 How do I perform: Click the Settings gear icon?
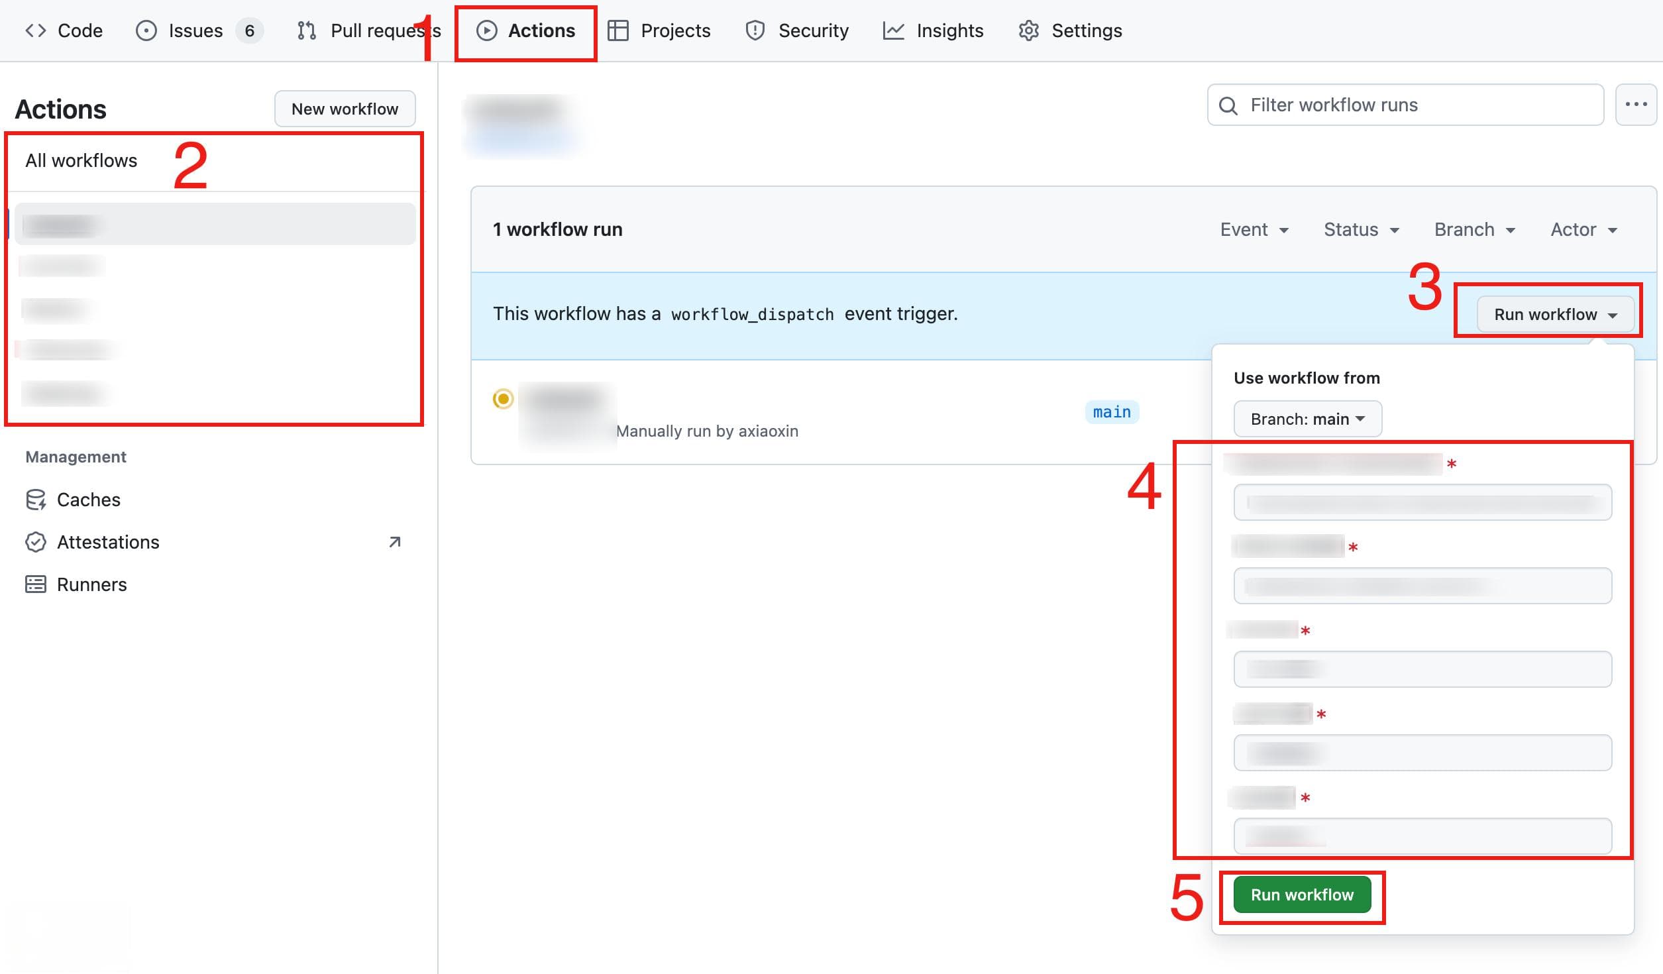coord(1029,30)
